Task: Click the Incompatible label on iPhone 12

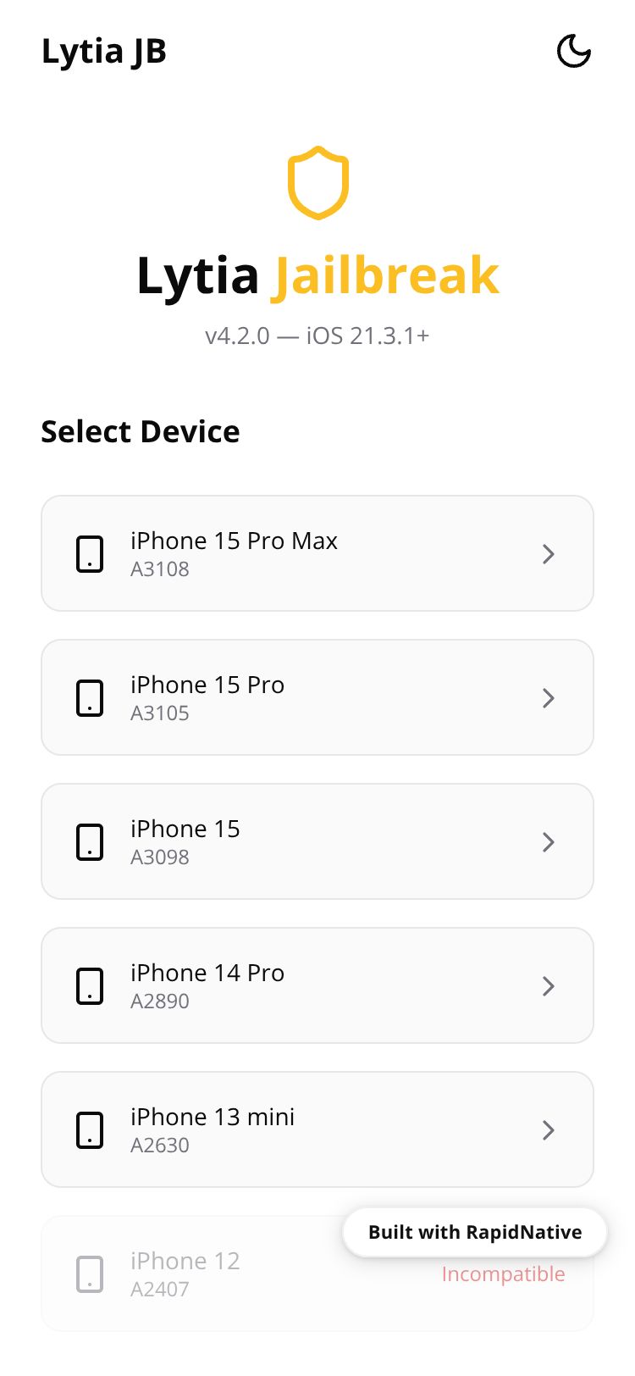Action: point(503,1274)
